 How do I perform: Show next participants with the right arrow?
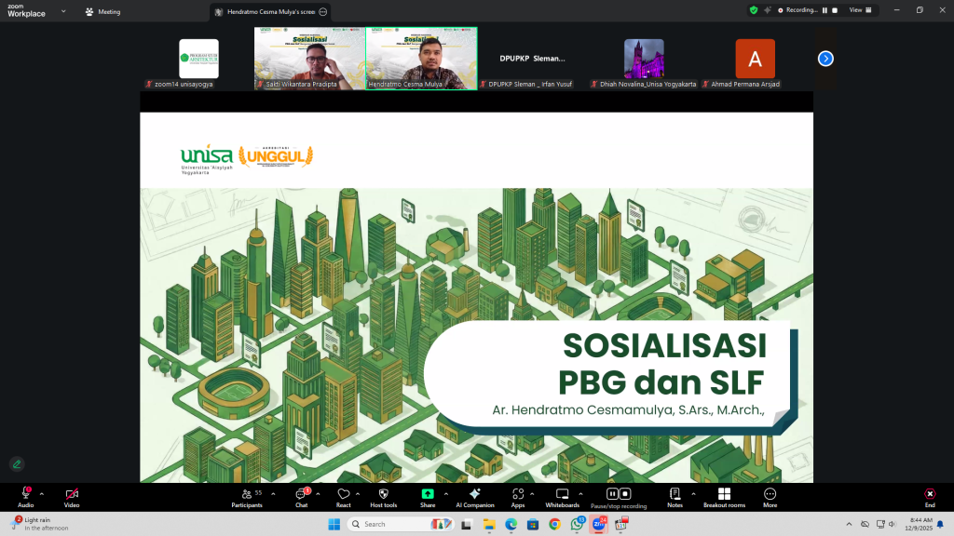(825, 59)
